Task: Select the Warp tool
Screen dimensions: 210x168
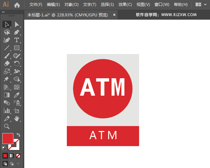Action: [x=17, y=71]
